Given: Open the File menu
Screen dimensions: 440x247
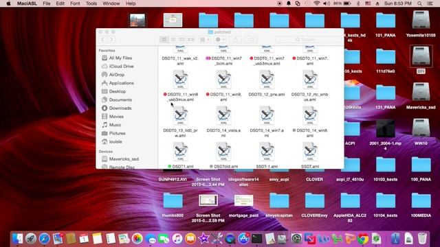Looking at the screenshot, I should click(x=47, y=3).
